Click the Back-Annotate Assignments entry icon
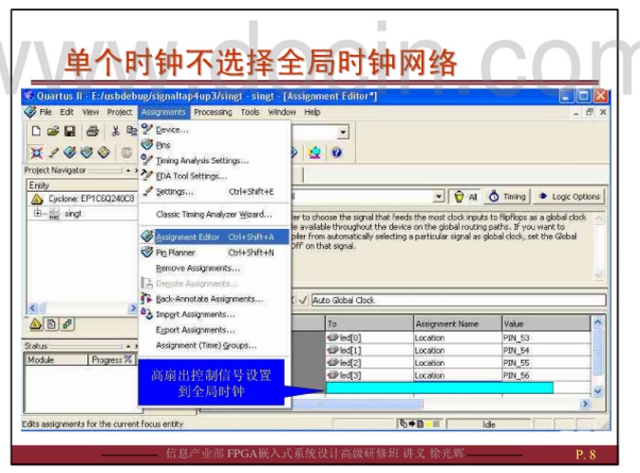 [x=147, y=298]
